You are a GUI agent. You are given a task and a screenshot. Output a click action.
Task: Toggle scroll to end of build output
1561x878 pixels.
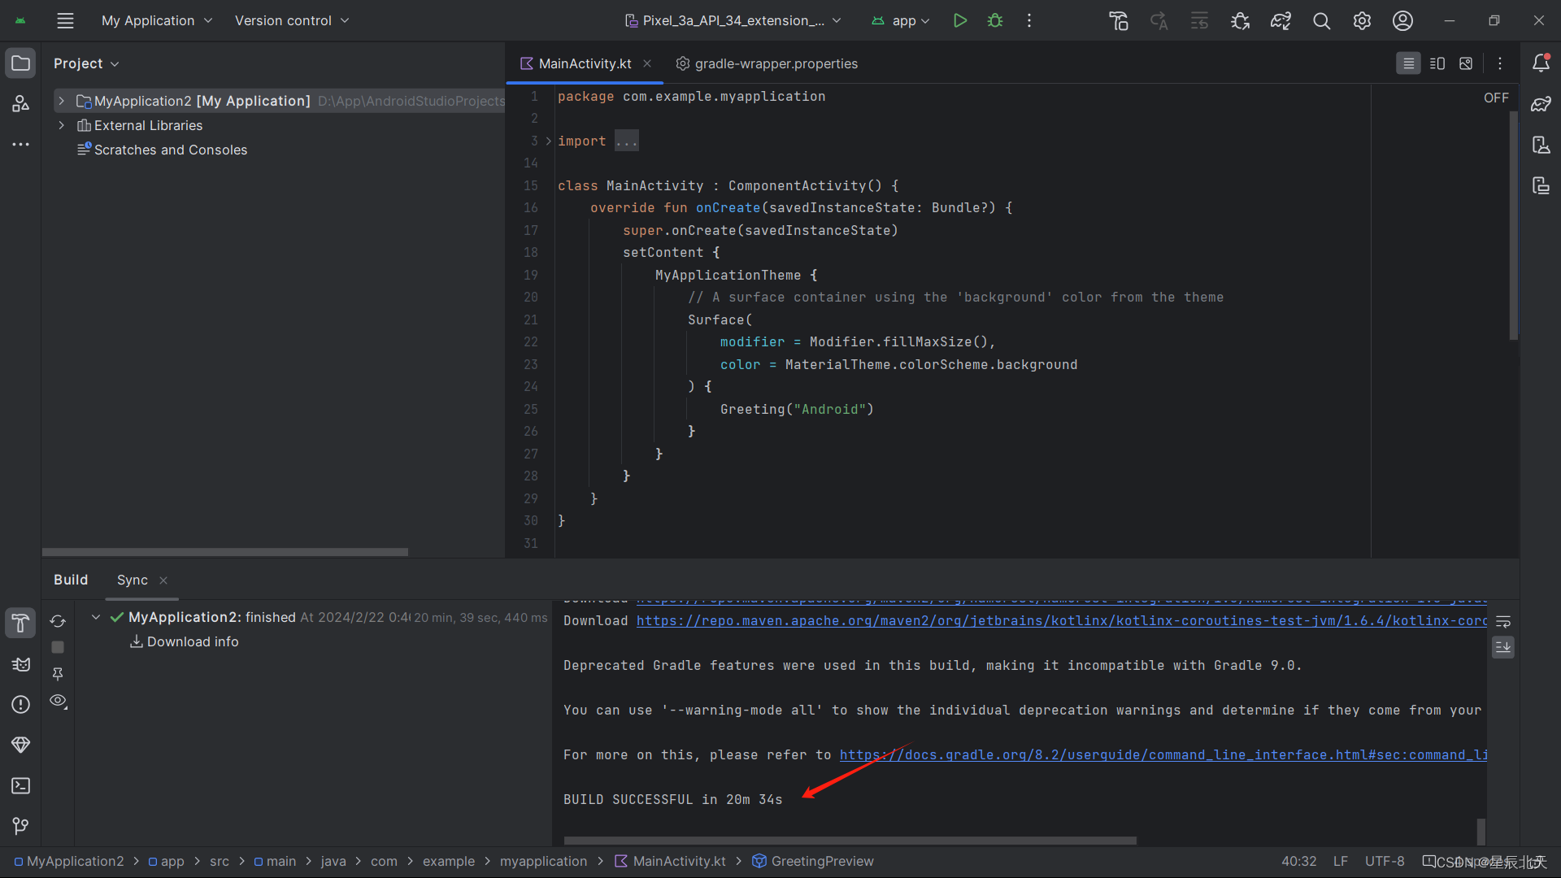1503,647
